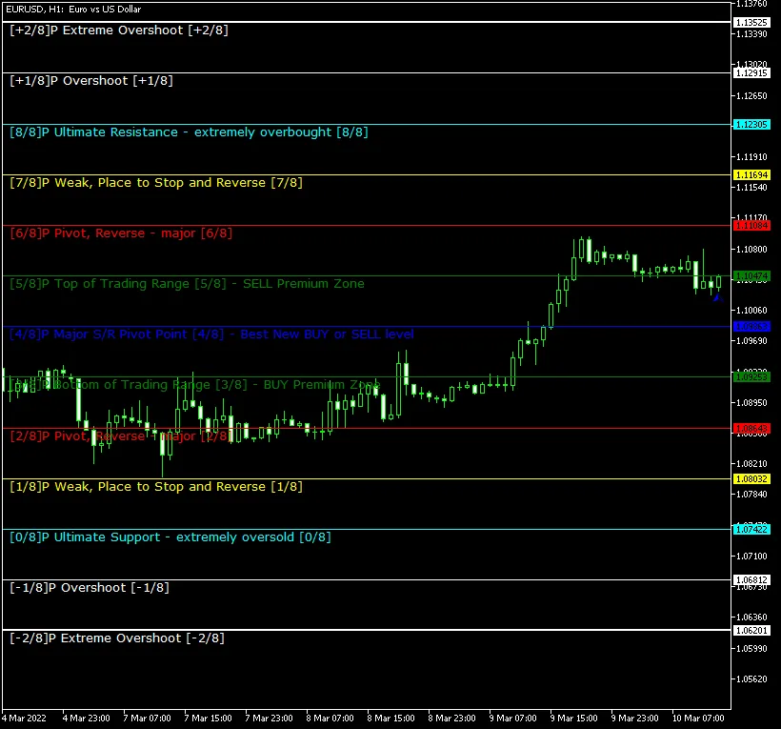This screenshot has height=729, width=781.
Task: Select the blue arrow marker below the last candles
Action: point(717,299)
